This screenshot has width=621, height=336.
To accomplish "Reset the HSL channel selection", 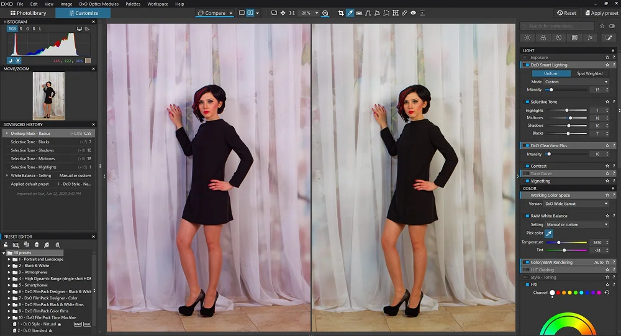I will (607, 293).
